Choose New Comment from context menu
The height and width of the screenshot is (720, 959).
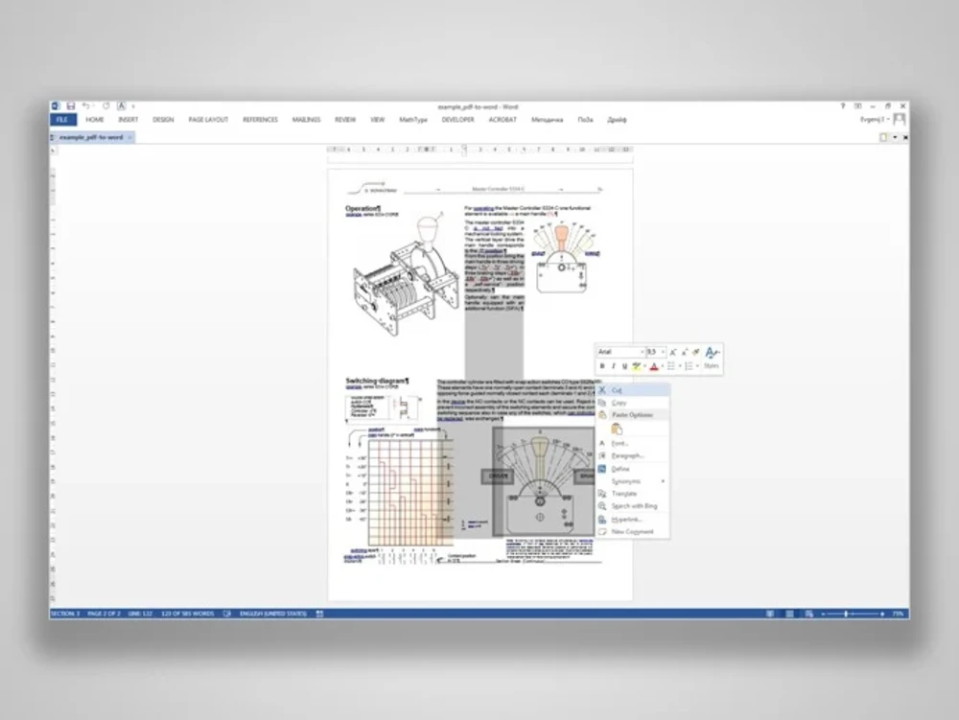click(632, 532)
